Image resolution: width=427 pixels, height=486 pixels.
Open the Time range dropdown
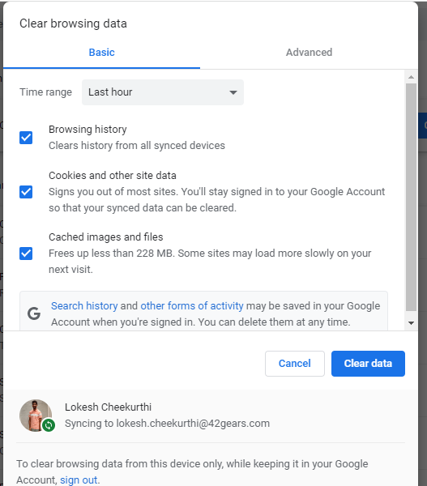(163, 92)
